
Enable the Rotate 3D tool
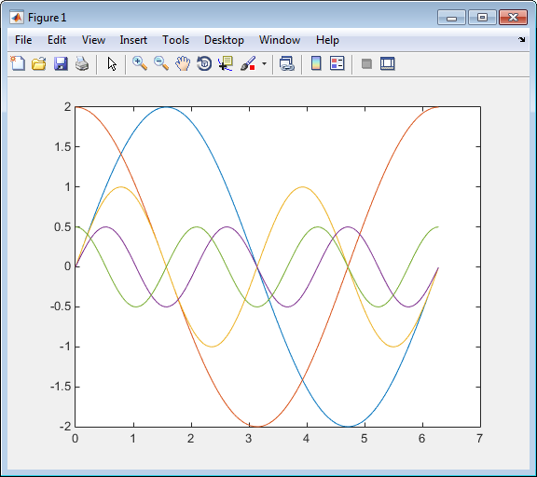click(x=204, y=63)
